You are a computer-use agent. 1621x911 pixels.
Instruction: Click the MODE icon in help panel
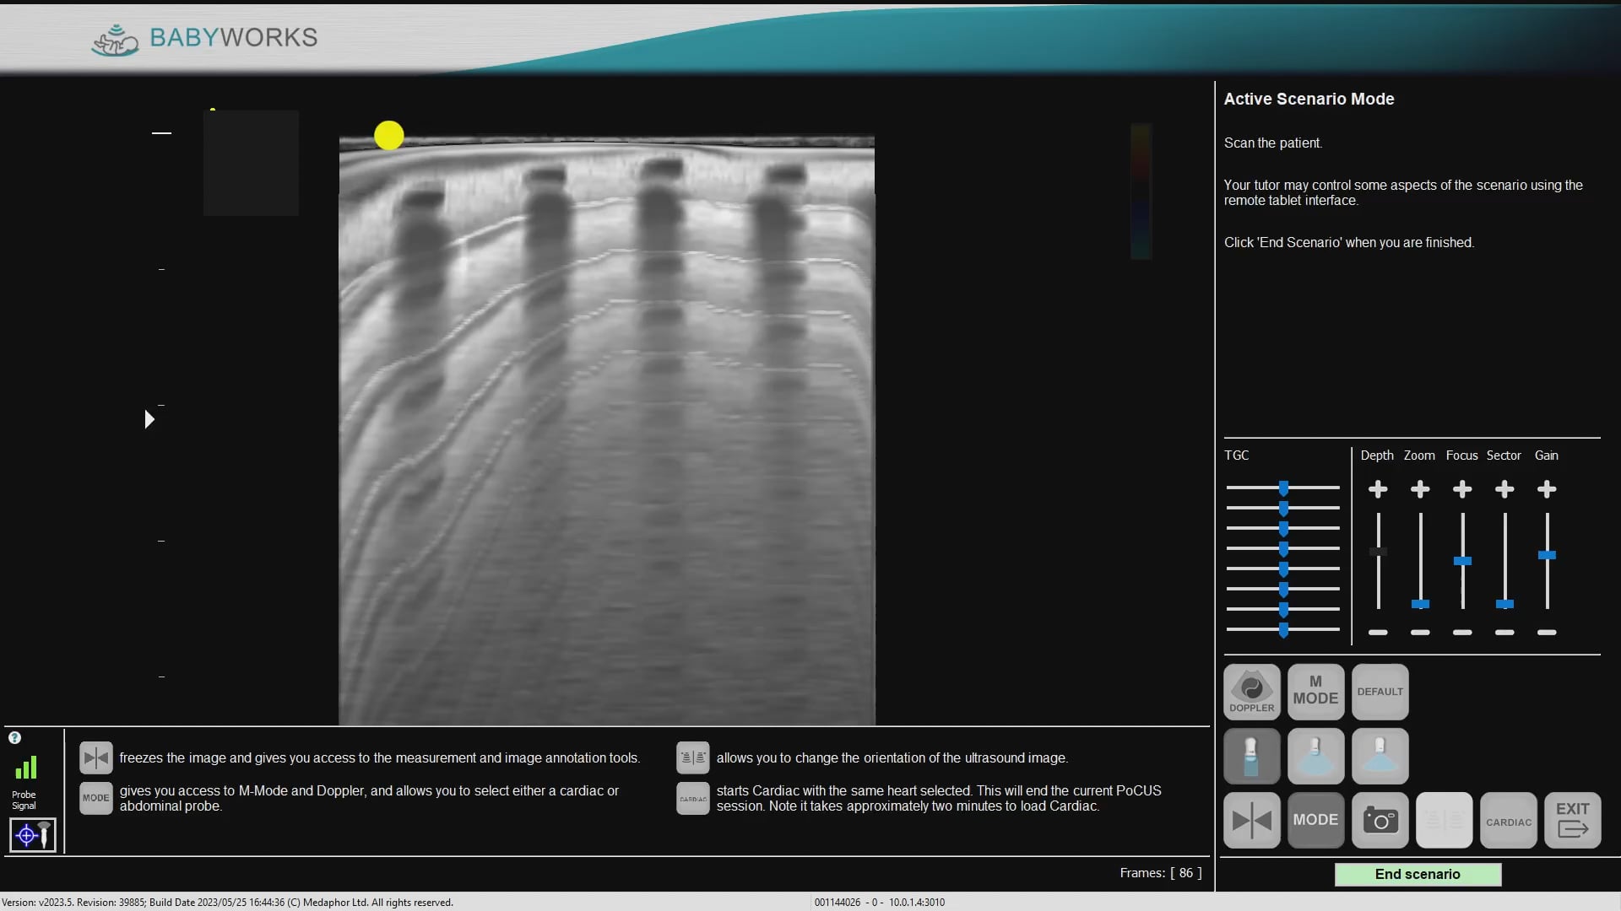(x=95, y=798)
